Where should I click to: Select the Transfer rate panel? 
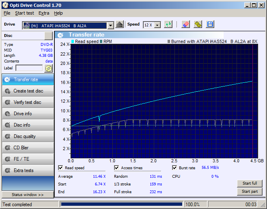click(x=28, y=80)
